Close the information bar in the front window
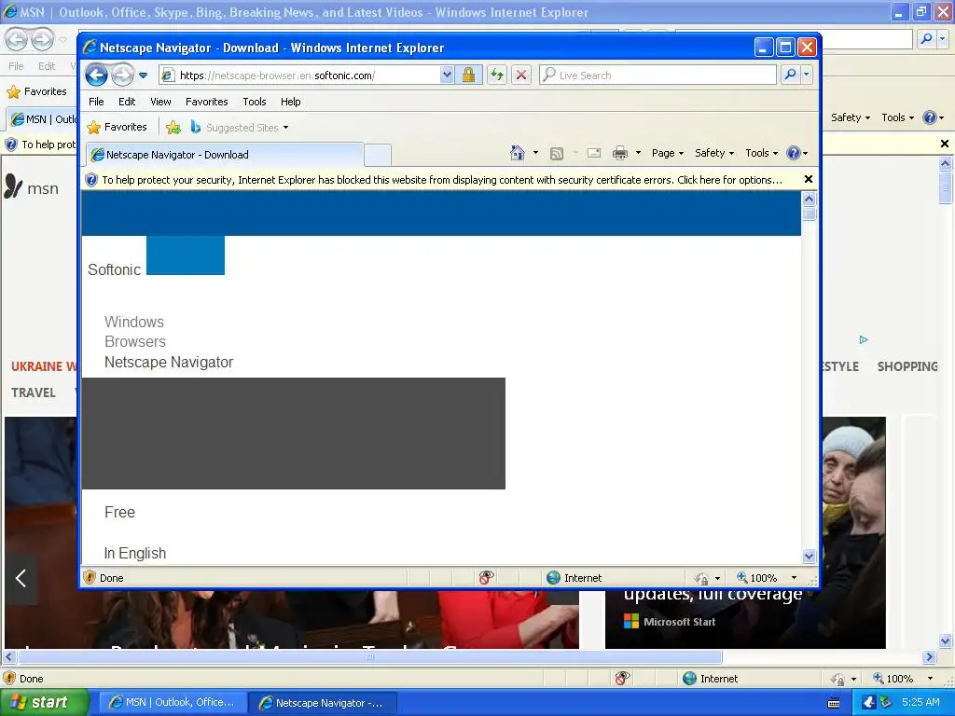Viewport: 955px width, 716px height. tap(809, 179)
